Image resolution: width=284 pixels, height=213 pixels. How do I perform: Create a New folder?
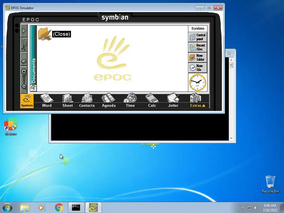[x=197, y=58]
